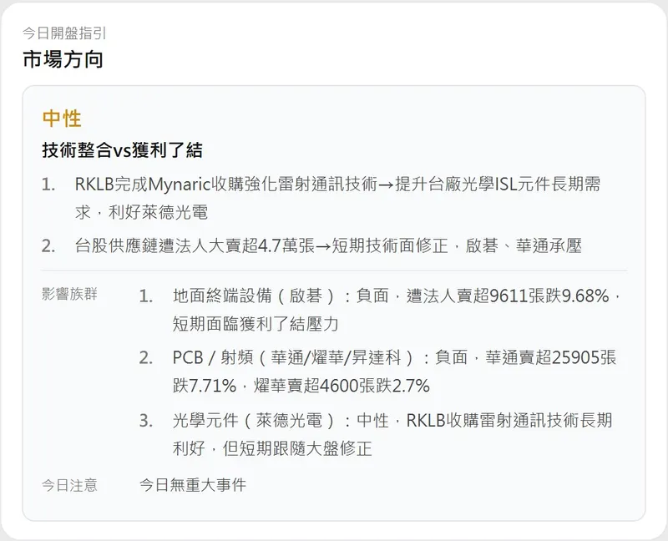Click number 3. in the 影響族群 list

pyautogui.click(x=146, y=421)
